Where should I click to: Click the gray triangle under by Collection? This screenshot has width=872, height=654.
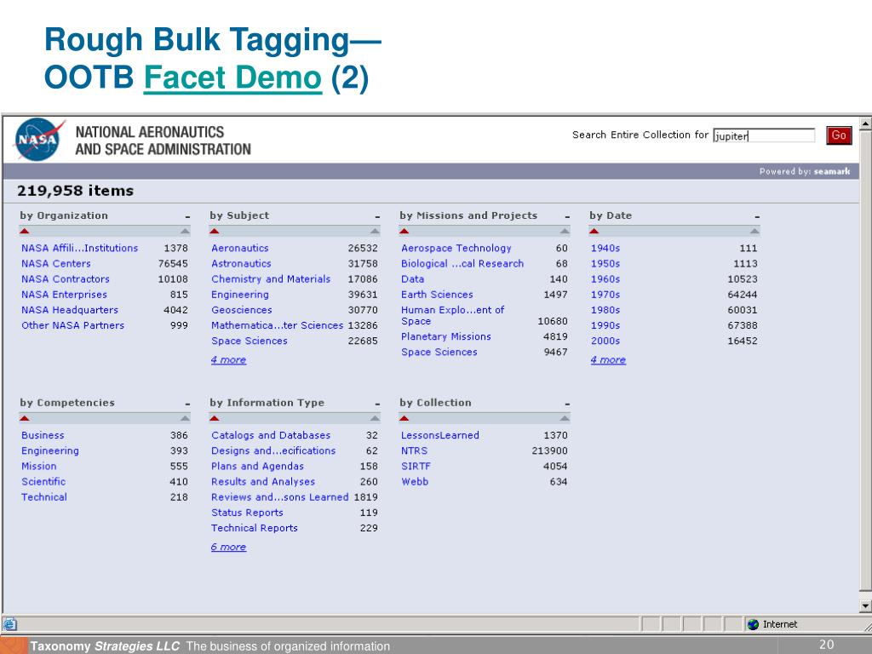click(x=565, y=418)
